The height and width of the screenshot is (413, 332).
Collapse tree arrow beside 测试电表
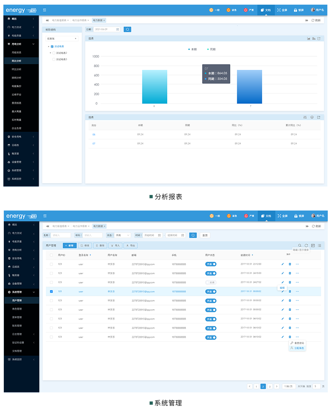pyautogui.click(x=49, y=47)
